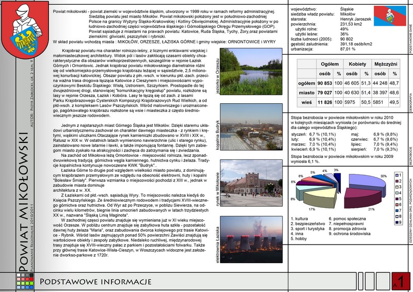Click the 'elektrownia Łaziska' vertical caption
Screen dimensions: 413x292
click(217, 245)
